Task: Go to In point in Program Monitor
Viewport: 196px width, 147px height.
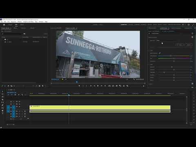Action: 91,86
